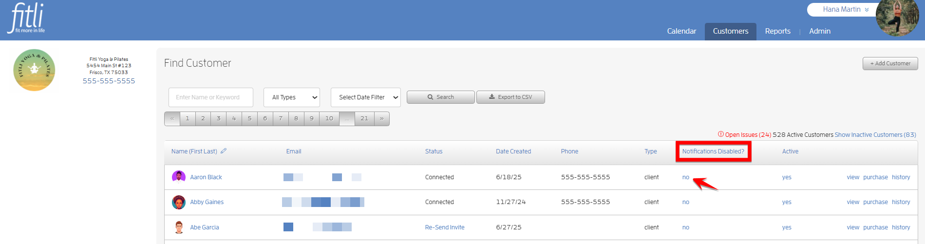Open the Admin tab
This screenshot has height=244, width=925.
tap(820, 31)
